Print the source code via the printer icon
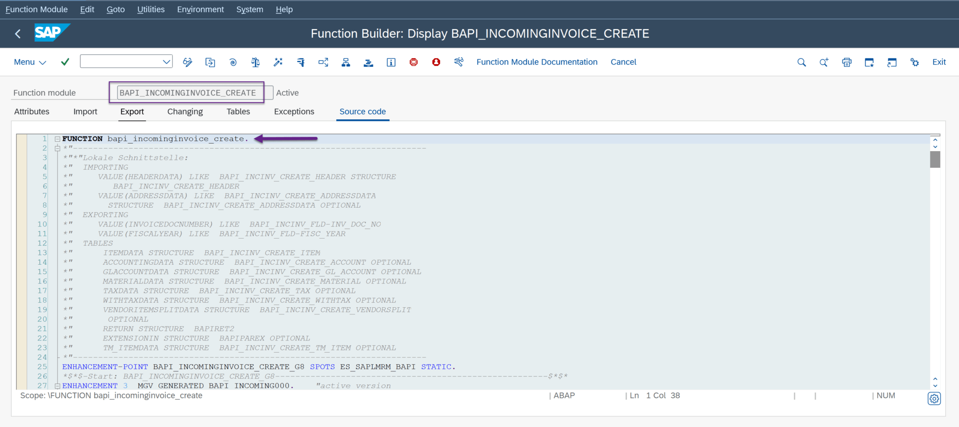This screenshot has height=427, width=959. click(x=846, y=61)
